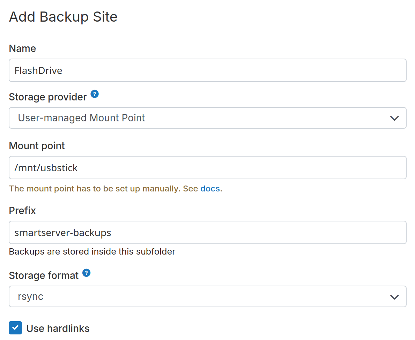Click the chevron on Storage format selector
This screenshot has height=340, width=415.
point(394,296)
